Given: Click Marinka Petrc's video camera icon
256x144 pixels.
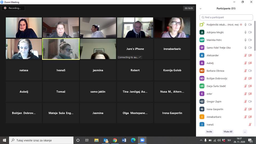Looking at the screenshot, I should 250,40.
